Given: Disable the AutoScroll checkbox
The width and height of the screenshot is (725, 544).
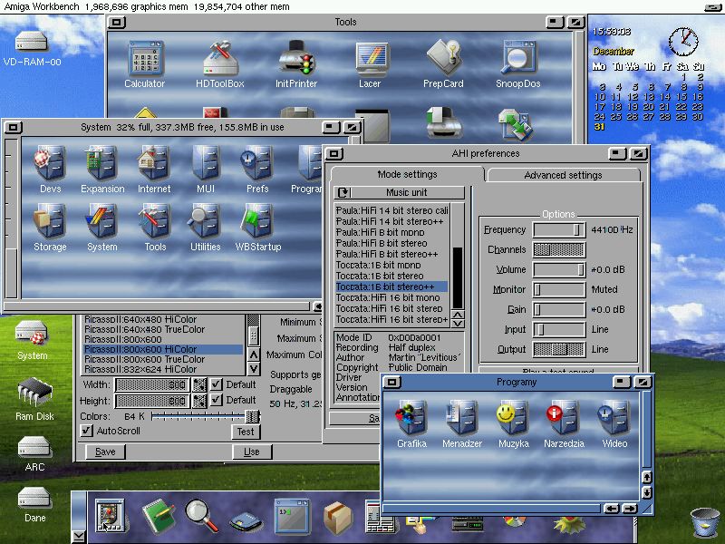Looking at the screenshot, I should click(86, 431).
